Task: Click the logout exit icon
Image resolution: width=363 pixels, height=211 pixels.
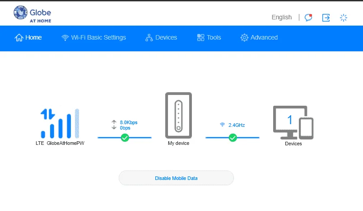Action: (326, 18)
